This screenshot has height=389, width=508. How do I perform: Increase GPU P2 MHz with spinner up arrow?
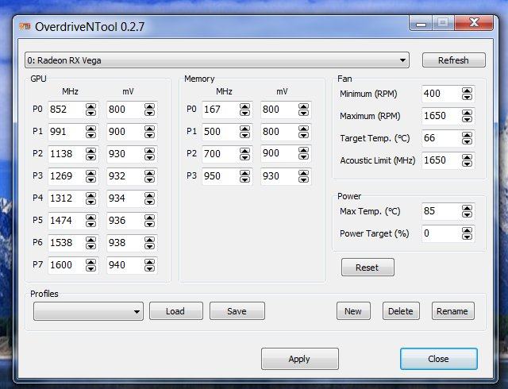tap(90, 151)
